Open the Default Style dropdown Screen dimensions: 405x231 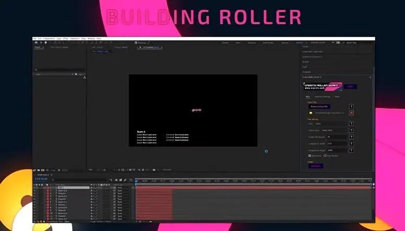[334, 130]
